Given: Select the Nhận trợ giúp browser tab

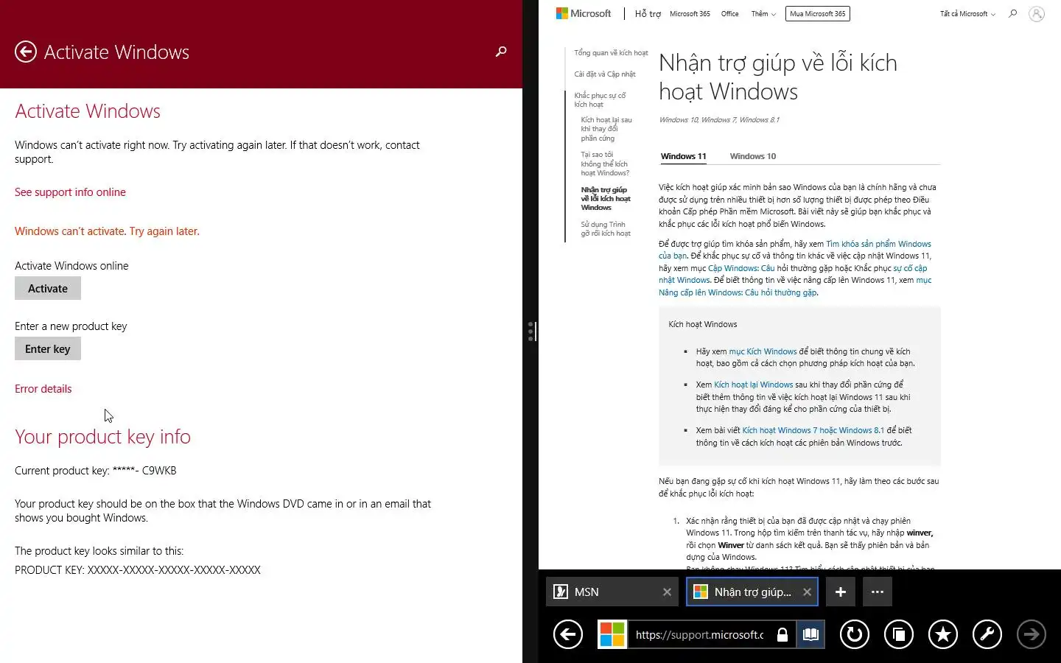Looking at the screenshot, I should point(752,592).
